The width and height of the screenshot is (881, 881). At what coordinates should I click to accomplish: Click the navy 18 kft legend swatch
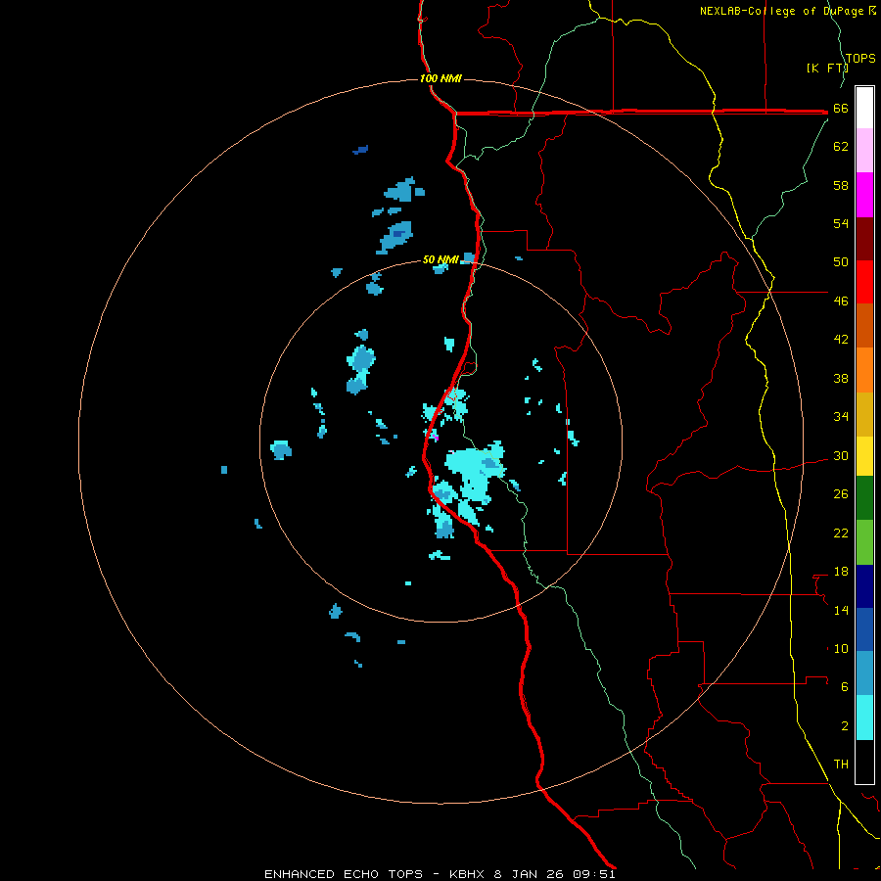[864, 586]
